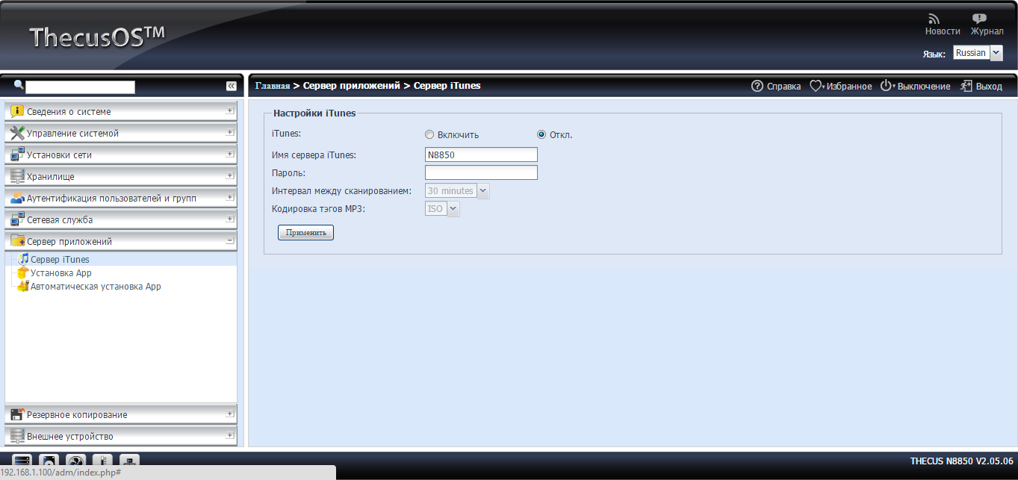Click the magnifier search icon in sidebar
This screenshot has height=480, width=1018.
(19, 85)
